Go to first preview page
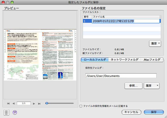The image size is (167, 118). click(x=8, y=103)
